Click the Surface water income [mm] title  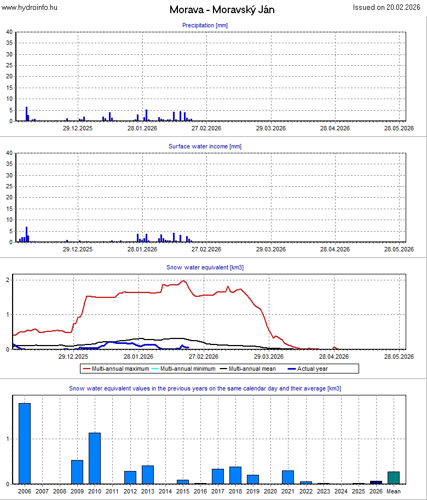[205, 146]
